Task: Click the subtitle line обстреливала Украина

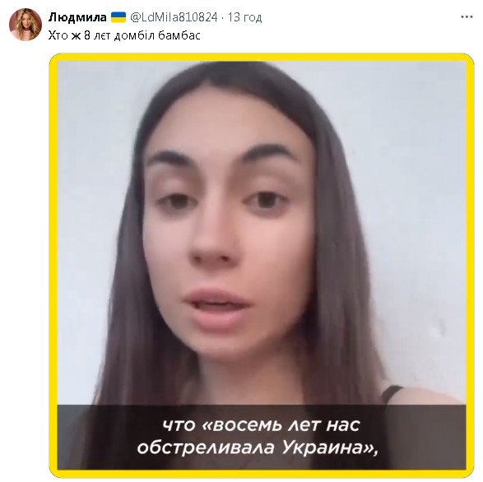Action: (258, 447)
